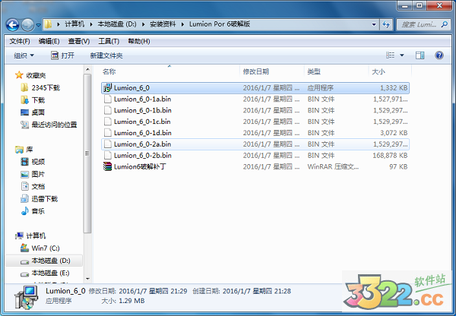The width and height of the screenshot is (456, 316).
Task: Open 最近访问的位置 in navigation pane
Action: point(49,125)
